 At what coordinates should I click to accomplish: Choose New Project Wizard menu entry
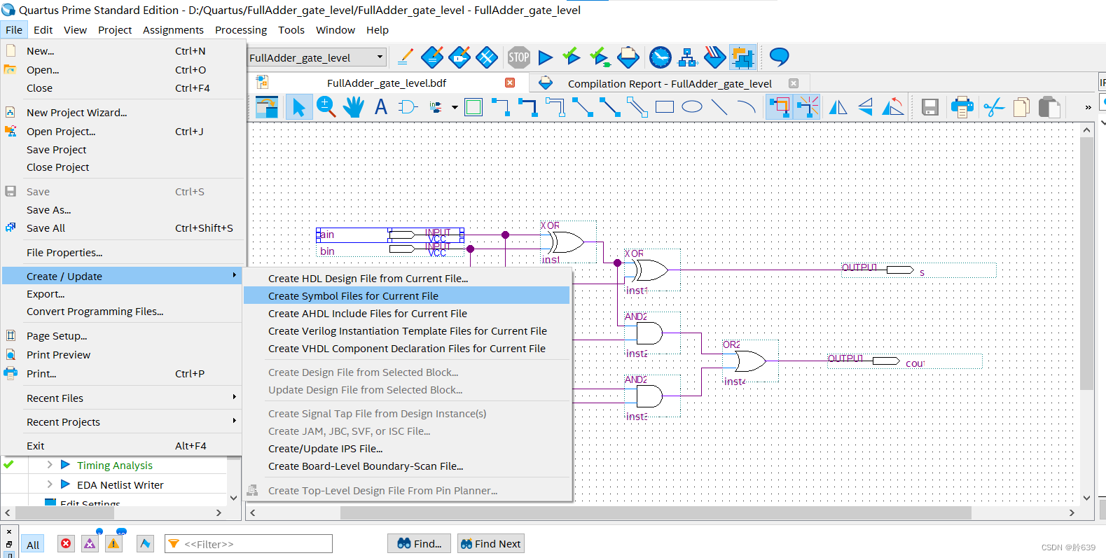click(x=122, y=113)
